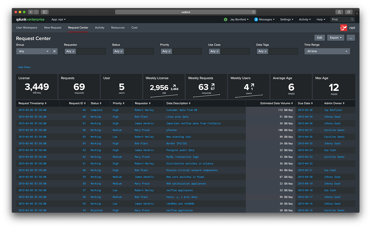Switch to User Workspace tab

point(27,28)
